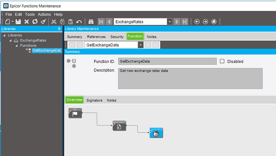Click the Undo arrow icon
The width and height of the screenshot is (276, 156).
point(79,22)
